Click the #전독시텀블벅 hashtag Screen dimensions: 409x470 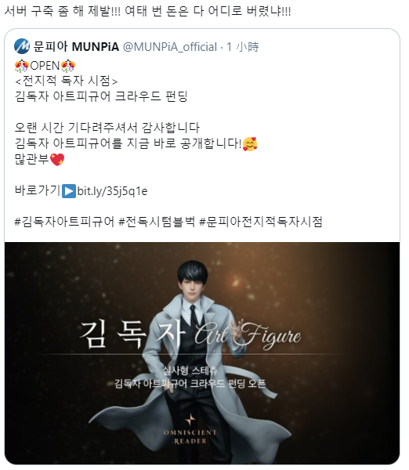coord(157,222)
